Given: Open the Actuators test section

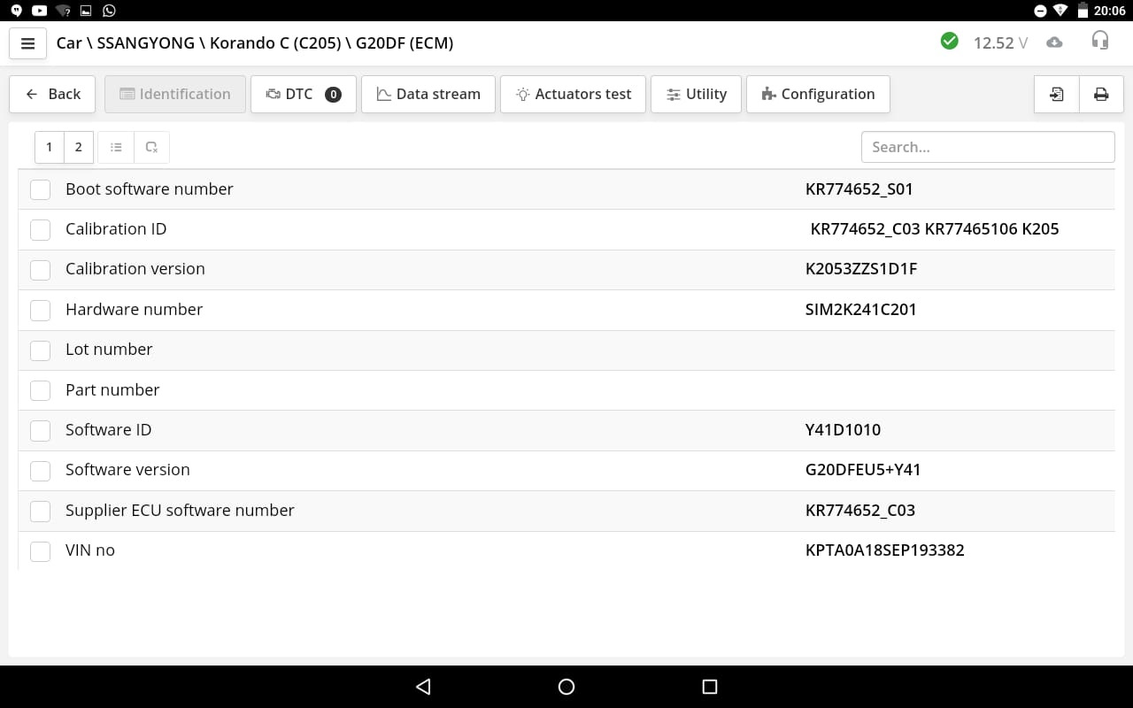Looking at the screenshot, I should point(573,94).
